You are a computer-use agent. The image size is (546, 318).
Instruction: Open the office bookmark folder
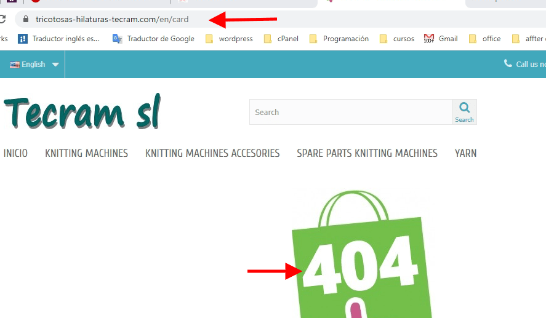pos(484,39)
